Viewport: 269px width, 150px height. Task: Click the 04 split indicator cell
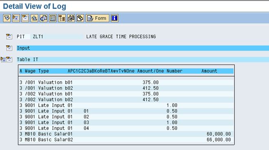86,128
